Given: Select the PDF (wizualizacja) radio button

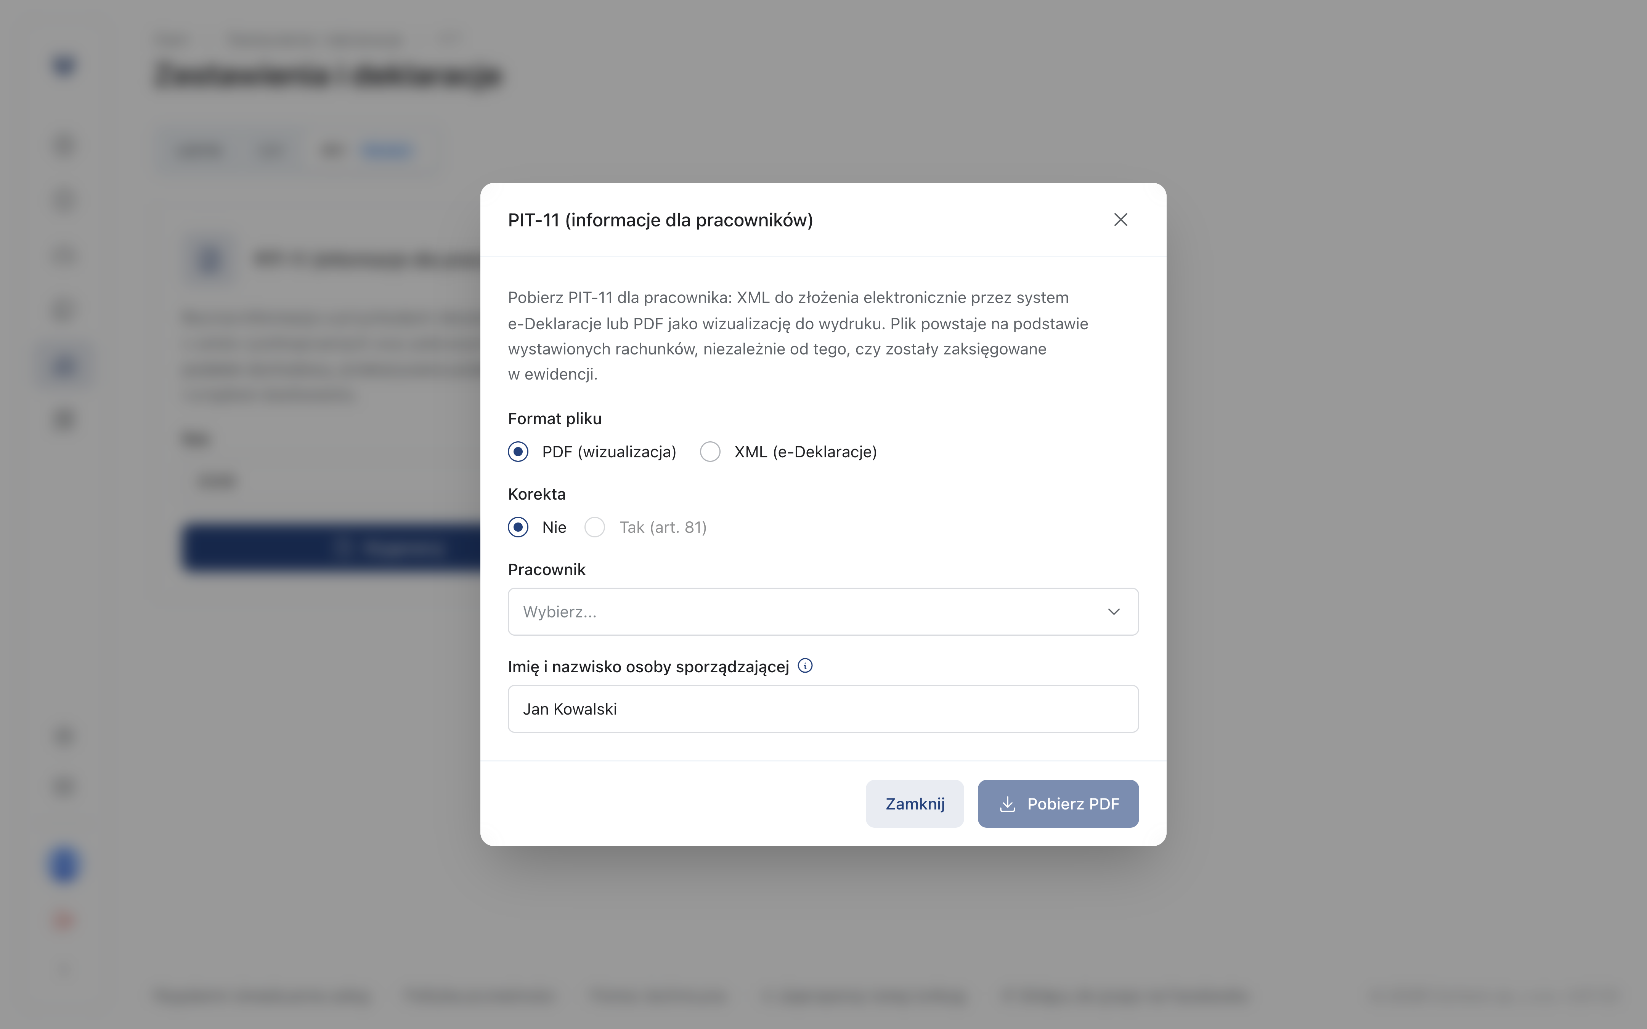Looking at the screenshot, I should pos(518,452).
